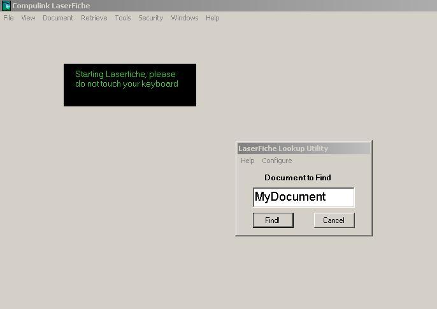
Task: Open the Configure menu in Lookup Utility
Action: pyautogui.click(x=277, y=161)
